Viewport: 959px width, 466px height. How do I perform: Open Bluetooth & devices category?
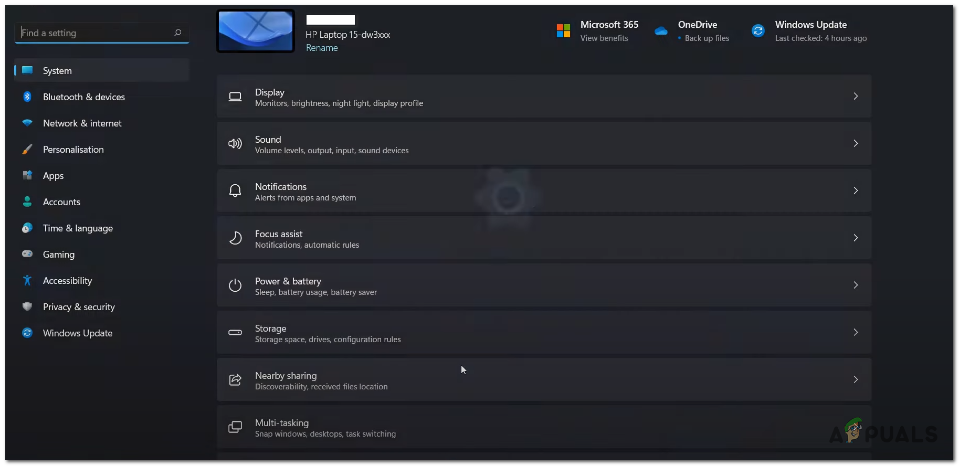(102, 97)
